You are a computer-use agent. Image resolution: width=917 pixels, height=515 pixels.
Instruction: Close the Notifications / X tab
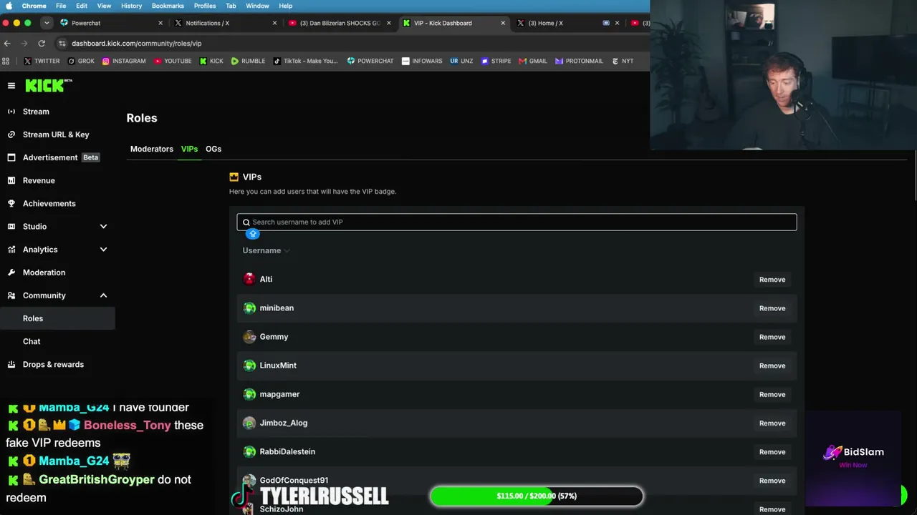[274, 23]
